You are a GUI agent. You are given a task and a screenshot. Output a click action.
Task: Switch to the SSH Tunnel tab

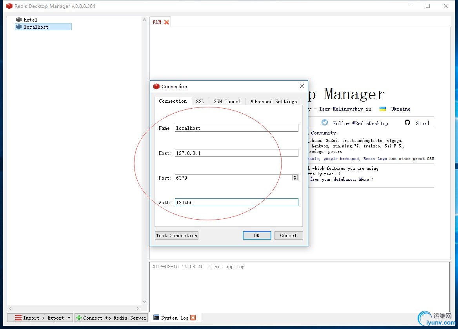[x=227, y=102]
